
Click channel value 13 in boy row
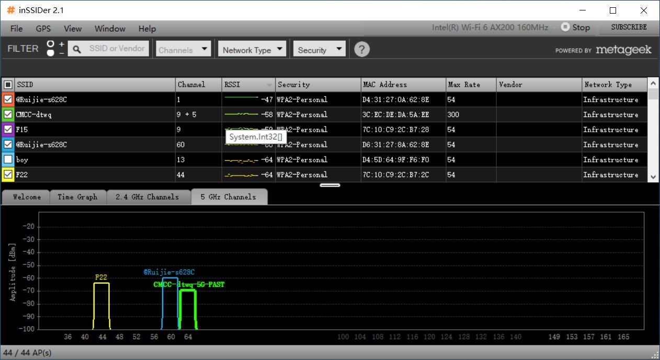click(x=181, y=160)
